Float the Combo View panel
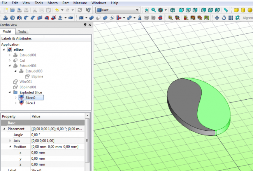 click(85, 24)
